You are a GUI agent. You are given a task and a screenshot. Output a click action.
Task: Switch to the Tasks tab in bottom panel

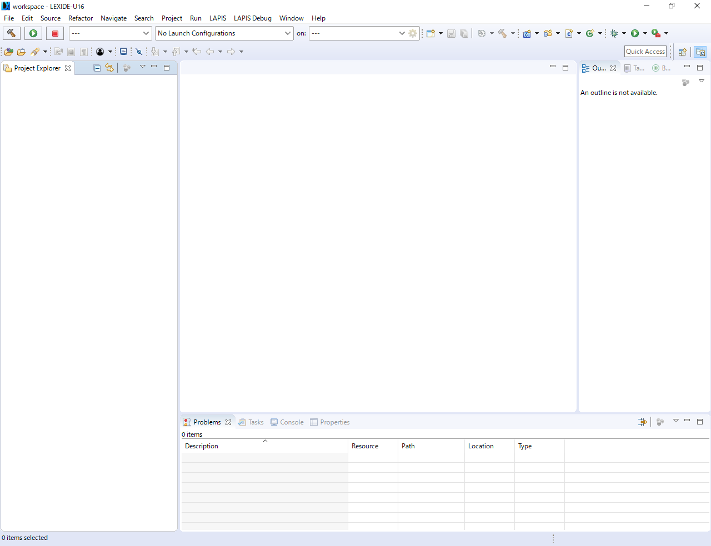coord(251,422)
